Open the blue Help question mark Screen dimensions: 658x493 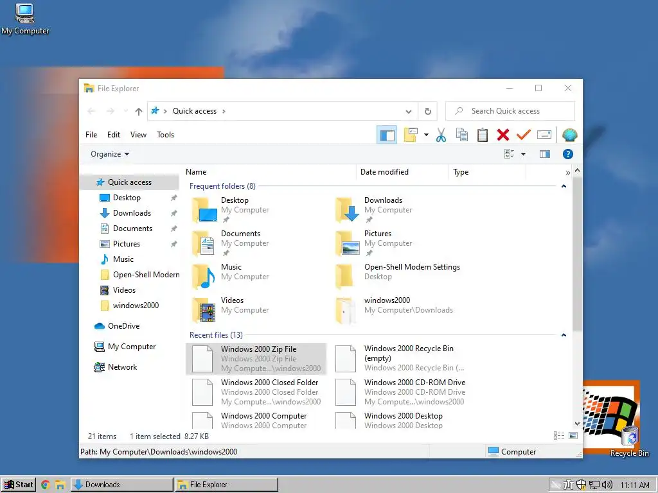[568, 154]
